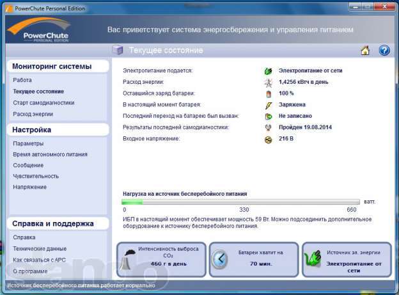
Task: Go to Время автономного питания
Action: (x=50, y=154)
